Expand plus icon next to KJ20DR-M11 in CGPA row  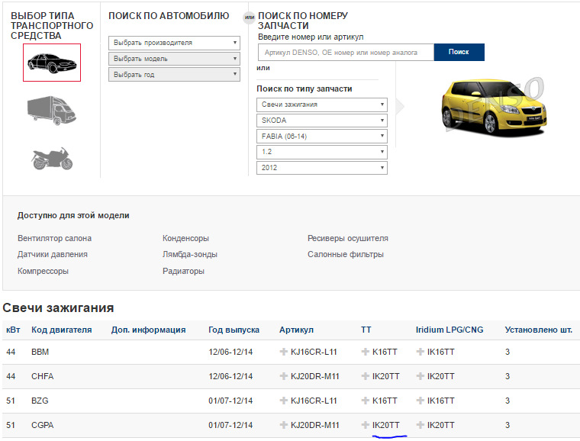click(284, 425)
